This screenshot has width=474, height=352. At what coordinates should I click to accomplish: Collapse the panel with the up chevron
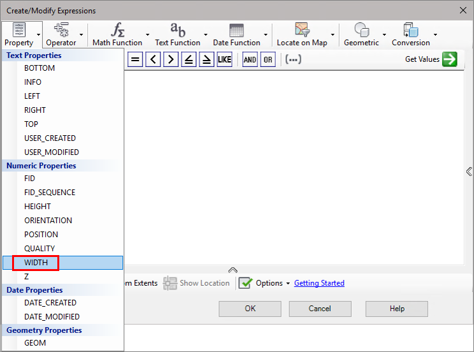tap(233, 270)
